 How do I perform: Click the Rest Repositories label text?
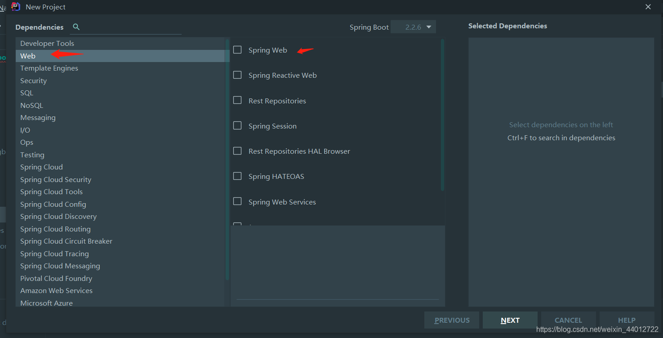277,101
